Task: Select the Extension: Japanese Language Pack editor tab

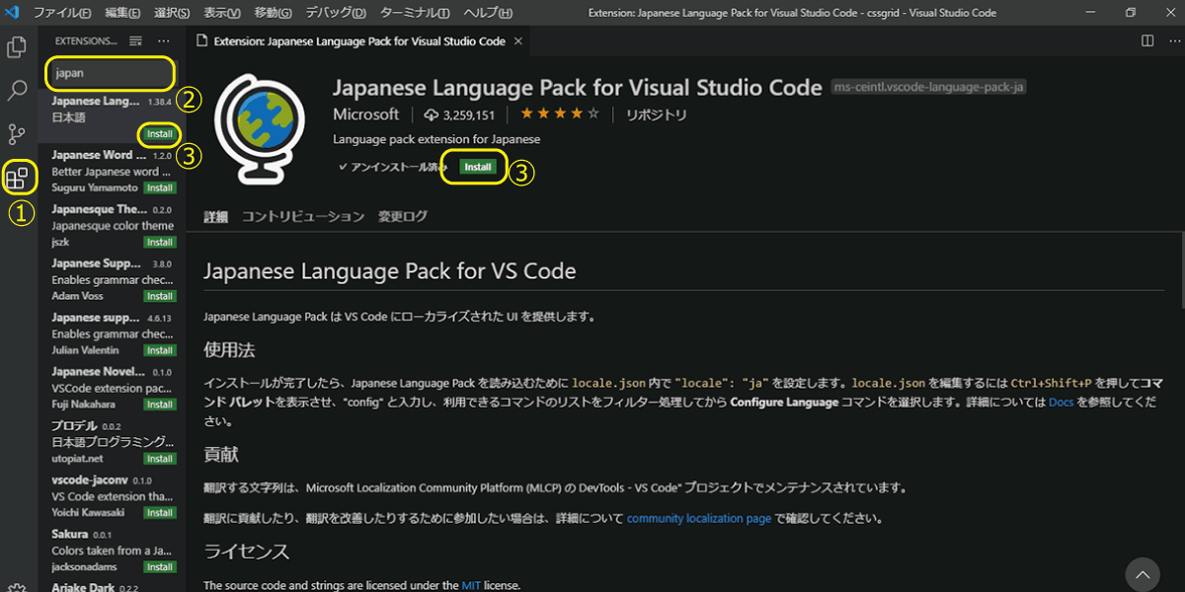Action: 358,41
